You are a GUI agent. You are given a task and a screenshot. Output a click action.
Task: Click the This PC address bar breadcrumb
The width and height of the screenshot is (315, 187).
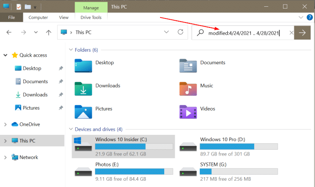pos(83,32)
